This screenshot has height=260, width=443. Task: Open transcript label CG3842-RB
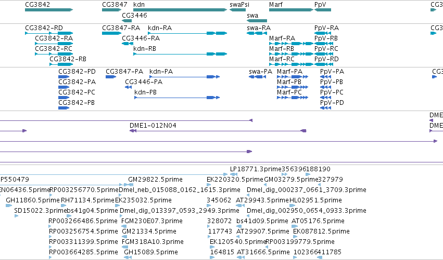pyautogui.click(x=68, y=59)
